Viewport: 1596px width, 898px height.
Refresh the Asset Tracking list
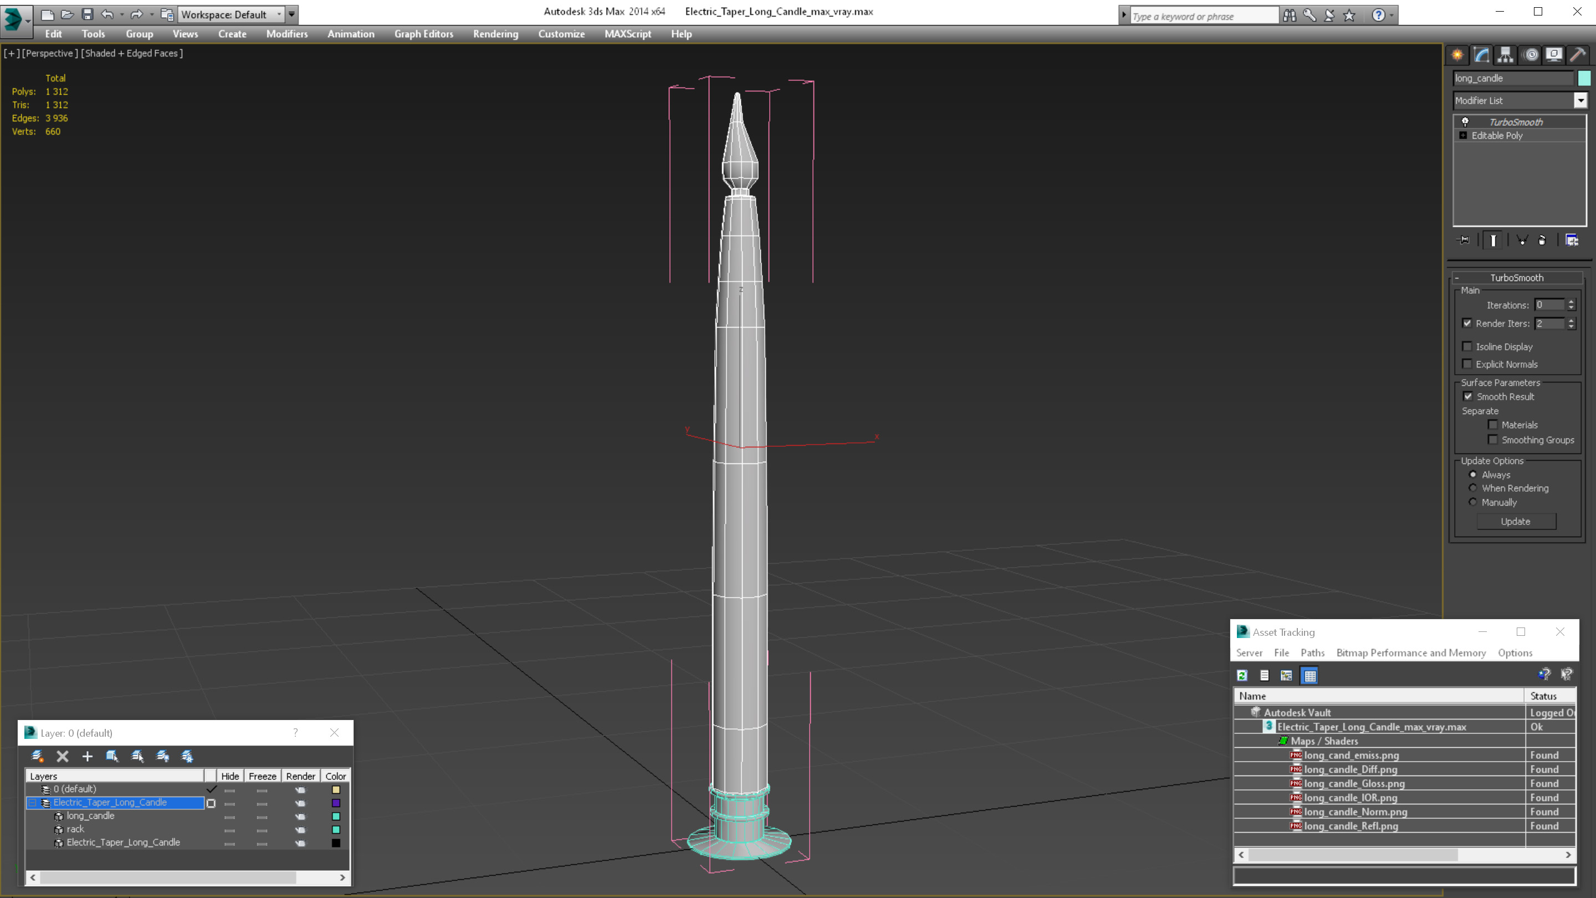[x=1242, y=676]
